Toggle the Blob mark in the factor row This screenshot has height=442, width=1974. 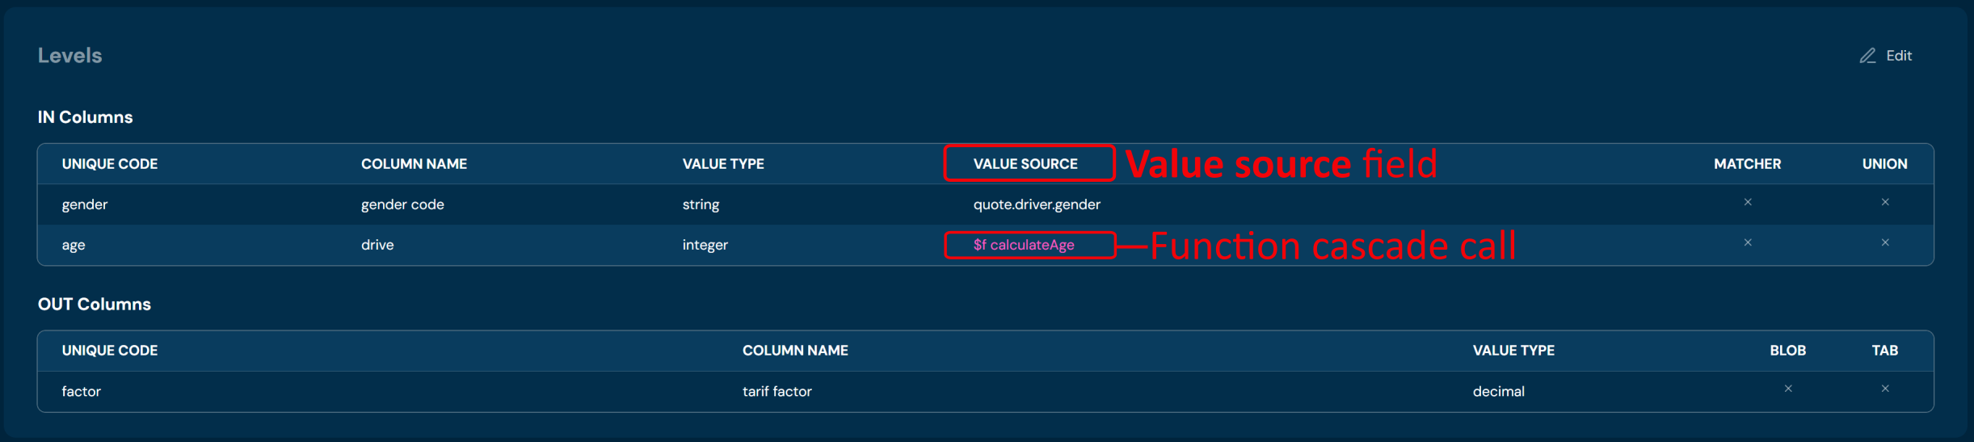(1788, 389)
